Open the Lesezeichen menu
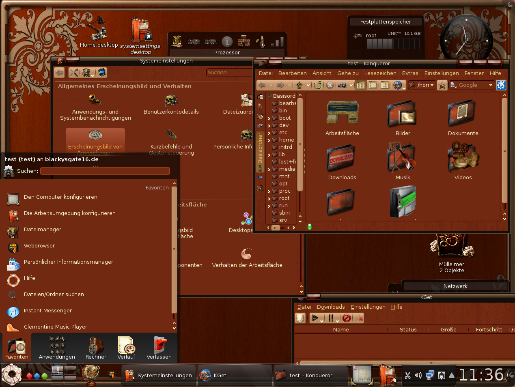Viewport: 515px width, 387px height. [x=380, y=73]
